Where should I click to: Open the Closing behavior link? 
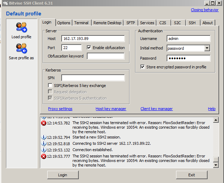coord(204,10)
